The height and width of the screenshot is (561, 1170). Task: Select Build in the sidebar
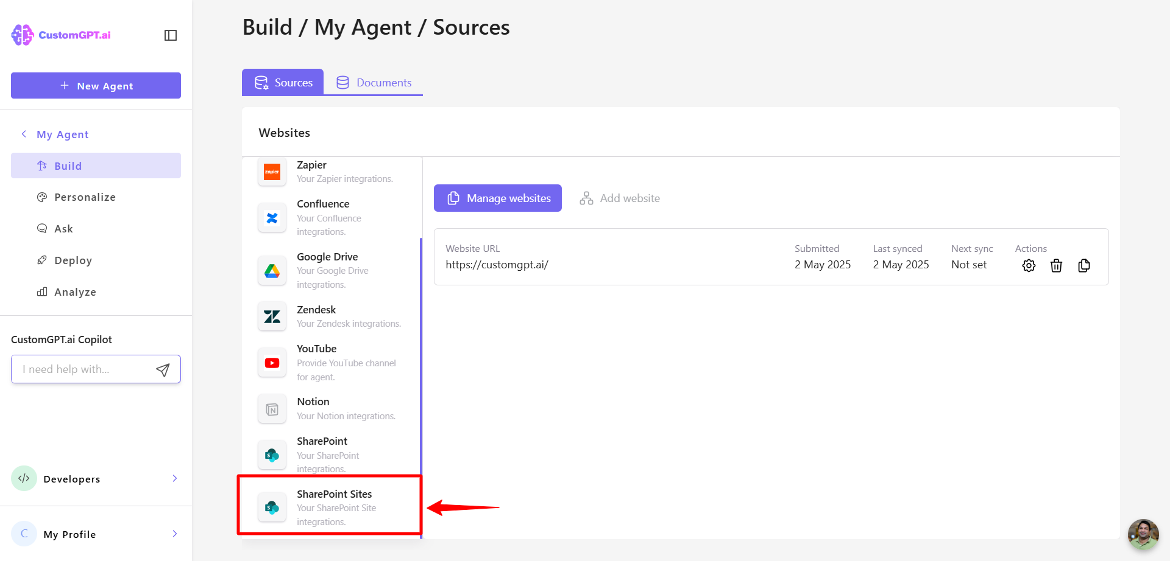(x=96, y=166)
